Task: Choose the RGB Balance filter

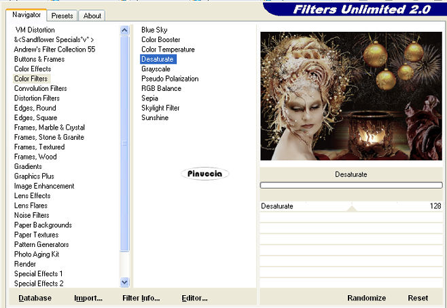Action: [x=162, y=88]
